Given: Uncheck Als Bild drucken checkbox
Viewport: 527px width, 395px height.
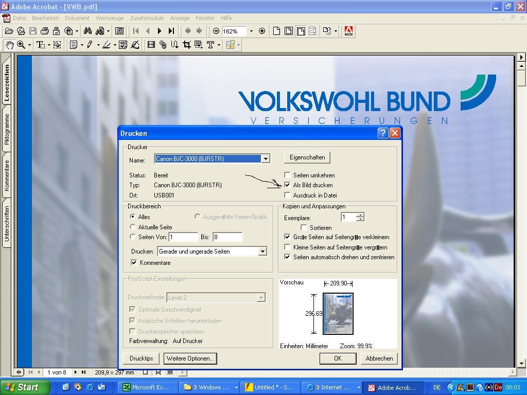Looking at the screenshot, I should [x=287, y=185].
